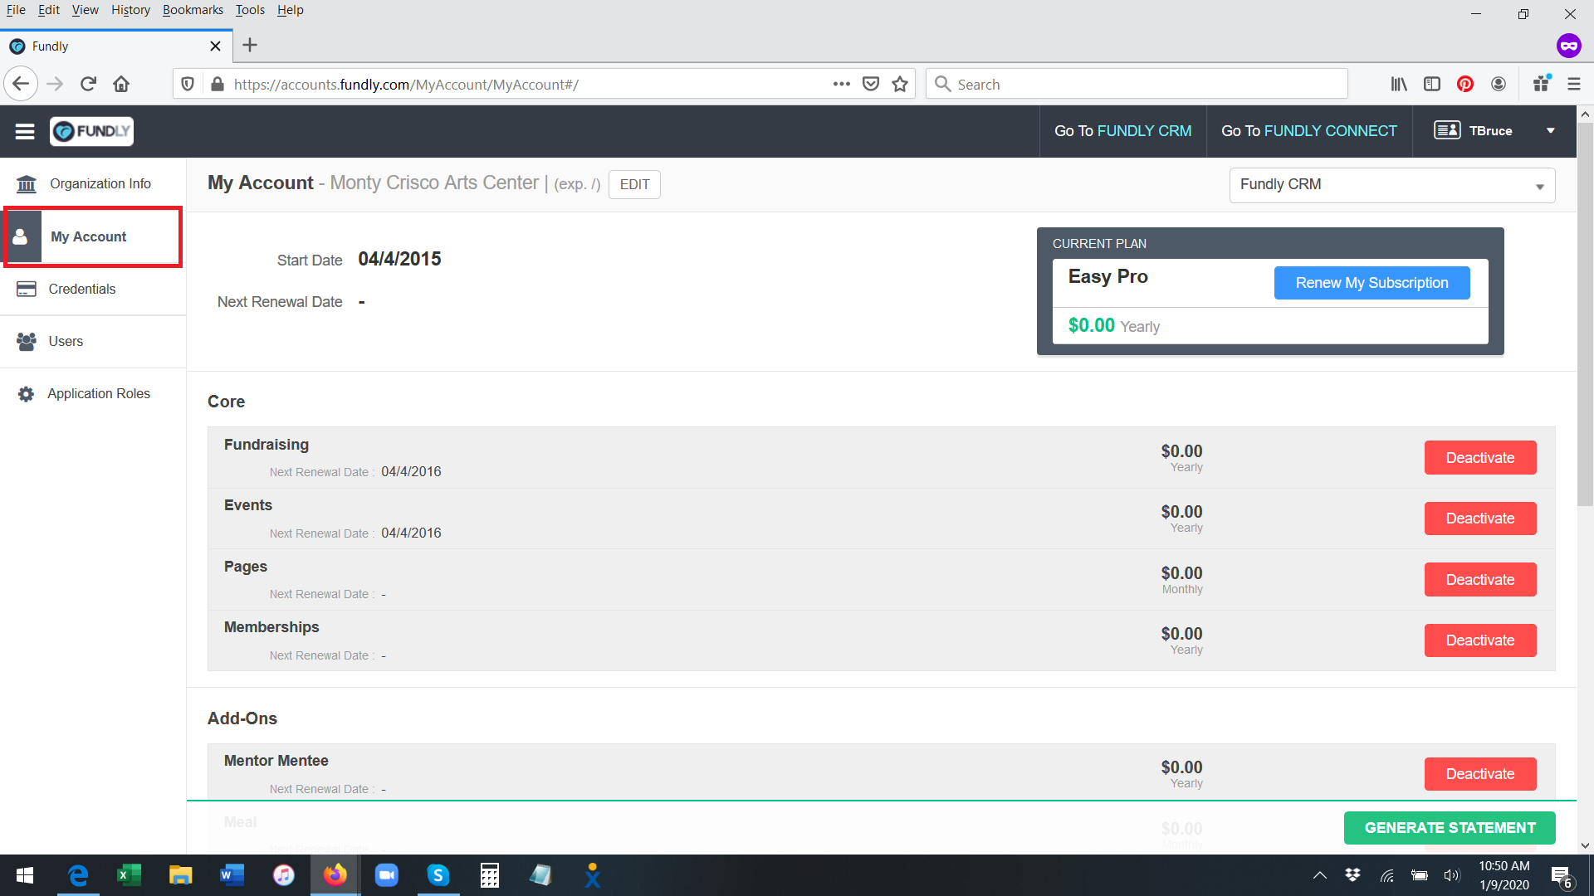Reload the current page
The width and height of the screenshot is (1594, 896).
88,84
